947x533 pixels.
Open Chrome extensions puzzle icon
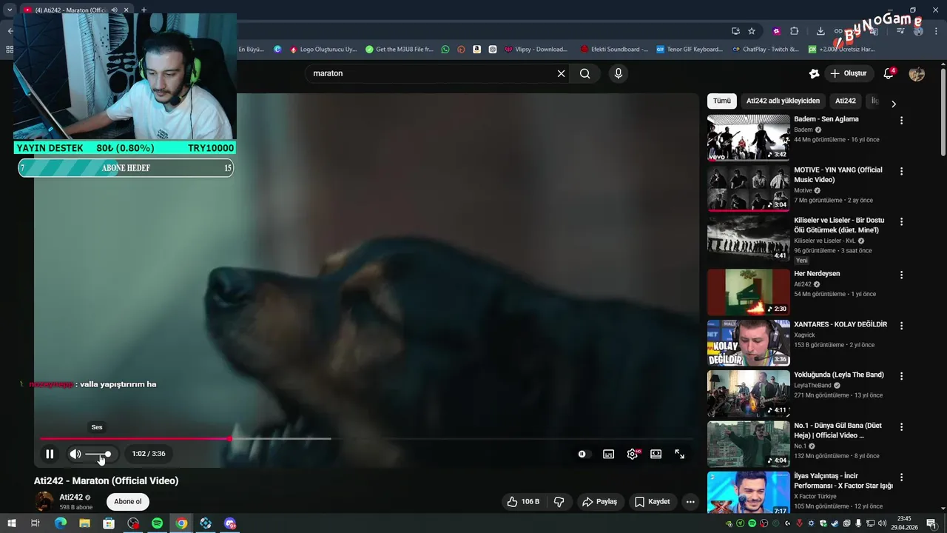(x=795, y=31)
